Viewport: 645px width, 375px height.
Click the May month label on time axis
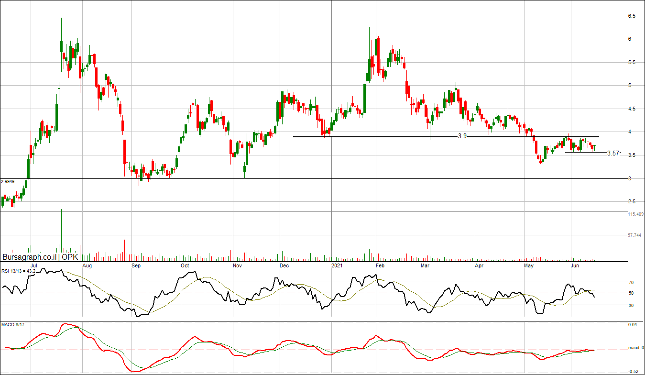tap(529, 265)
